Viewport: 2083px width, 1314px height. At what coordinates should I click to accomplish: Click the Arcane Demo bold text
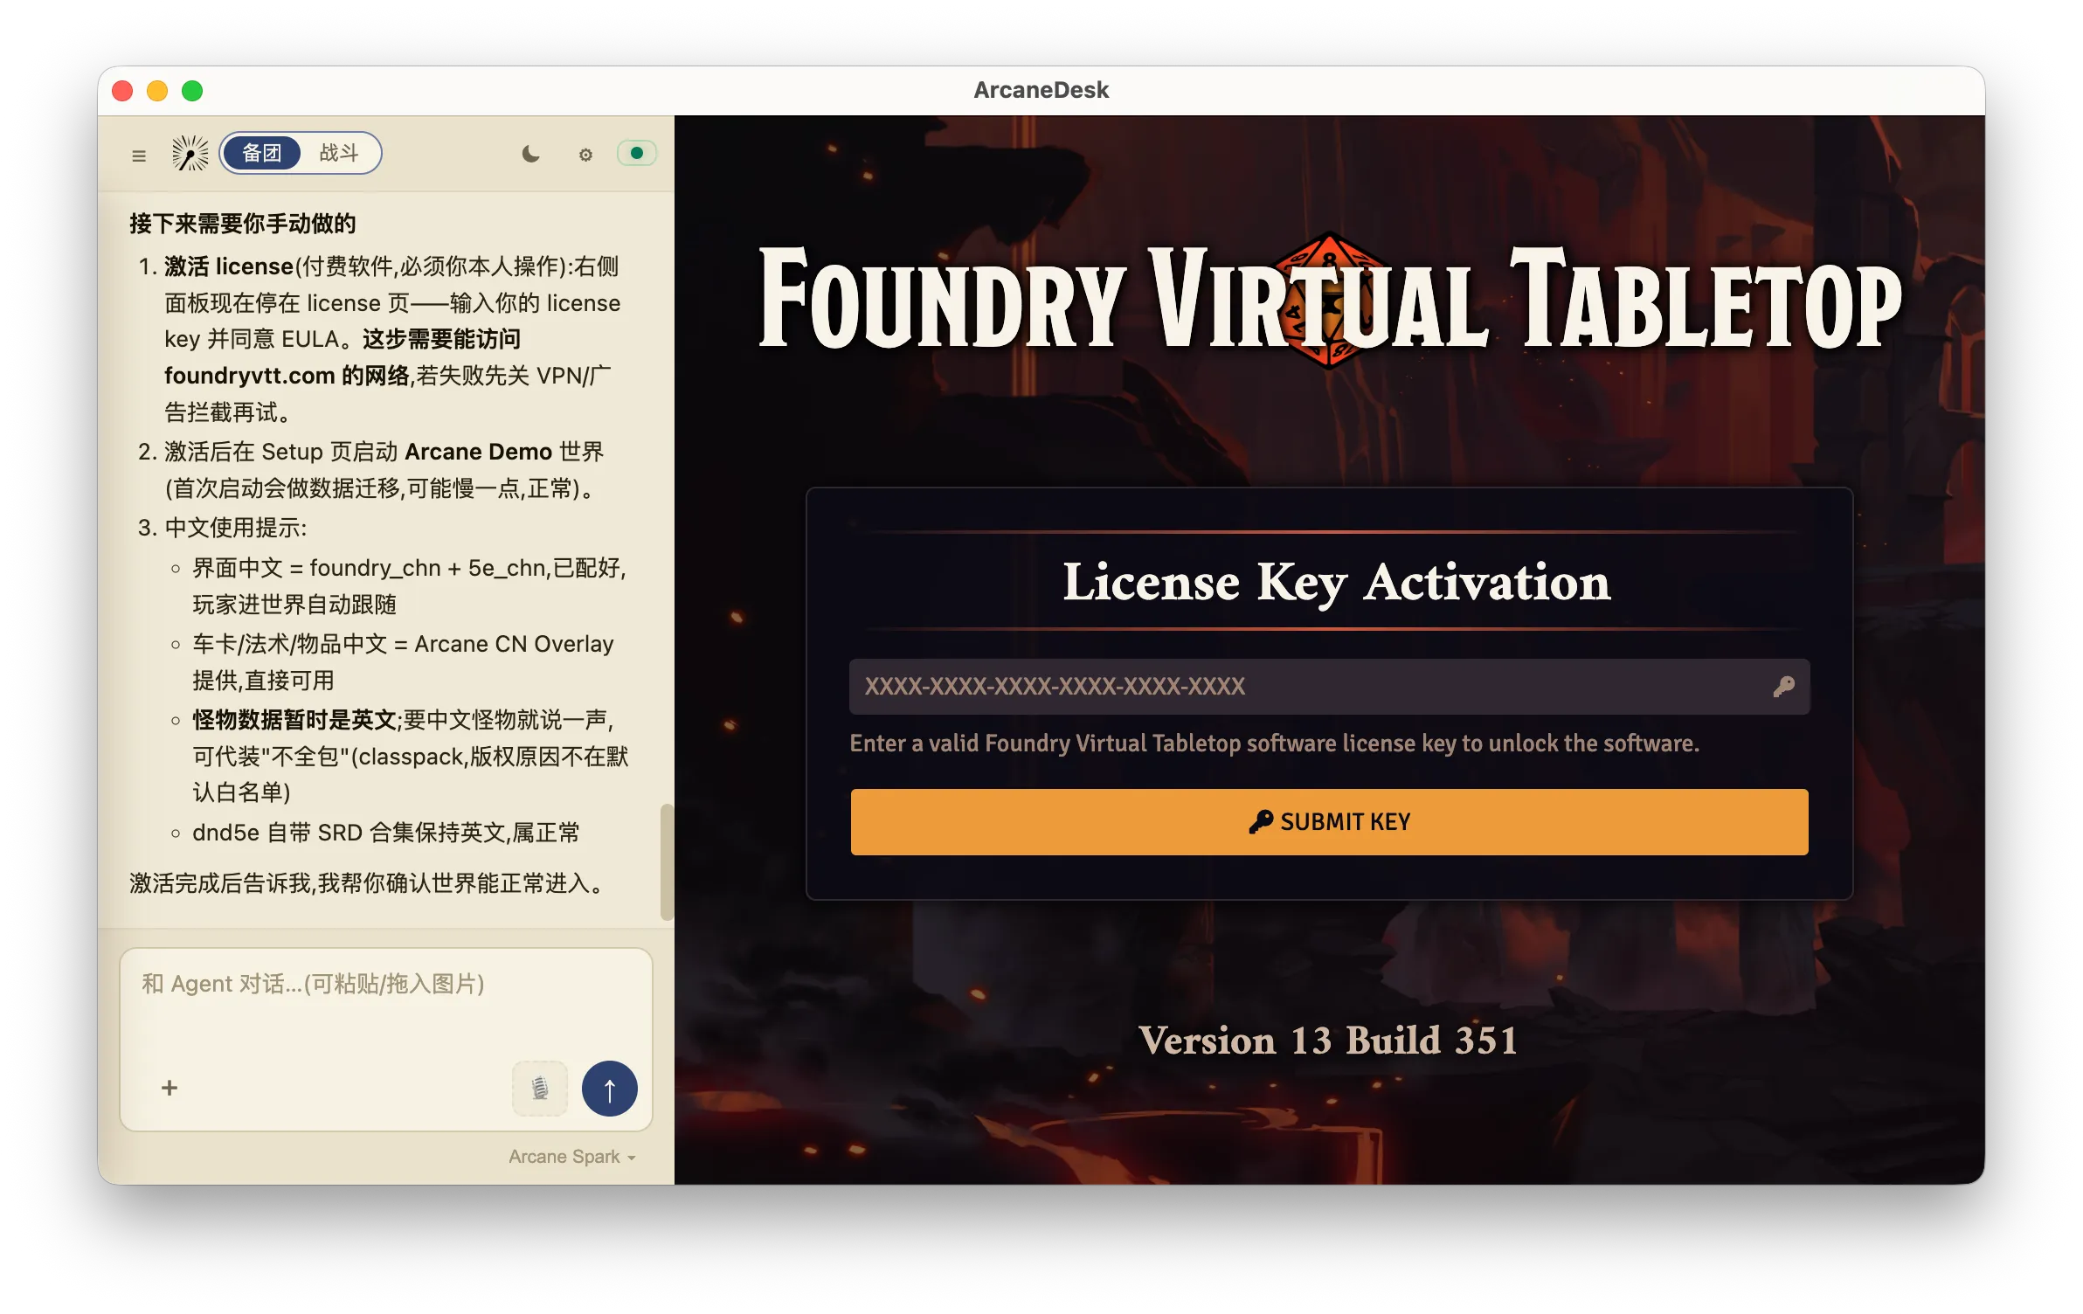coord(478,452)
